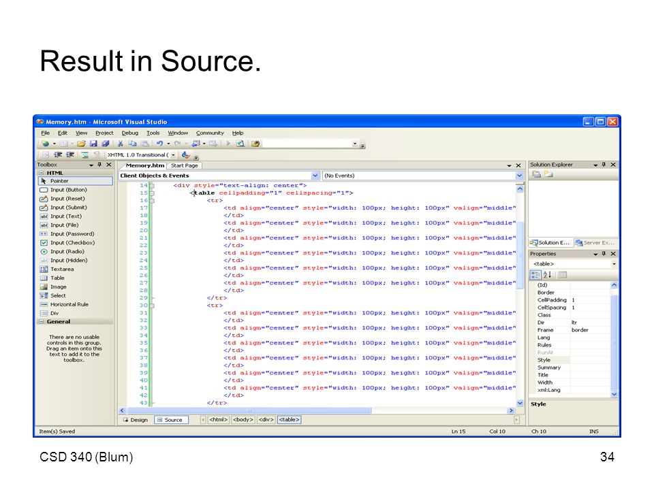Click the Categorized view icon in Properties

click(x=535, y=274)
